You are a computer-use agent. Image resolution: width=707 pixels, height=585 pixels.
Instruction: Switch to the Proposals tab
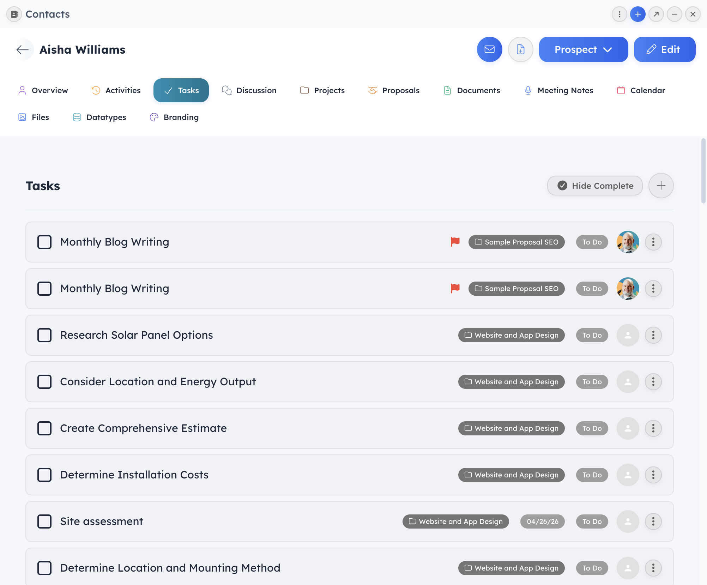pyautogui.click(x=393, y=90)
